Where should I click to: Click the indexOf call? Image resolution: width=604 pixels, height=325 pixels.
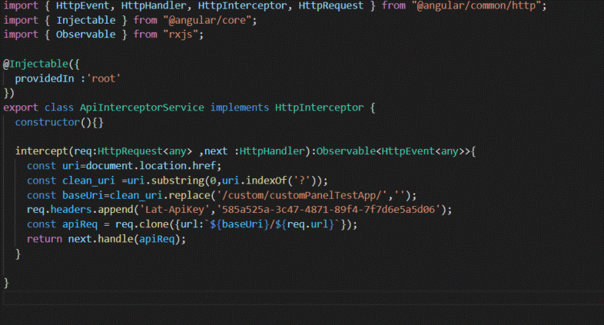(x=266, y=181)
